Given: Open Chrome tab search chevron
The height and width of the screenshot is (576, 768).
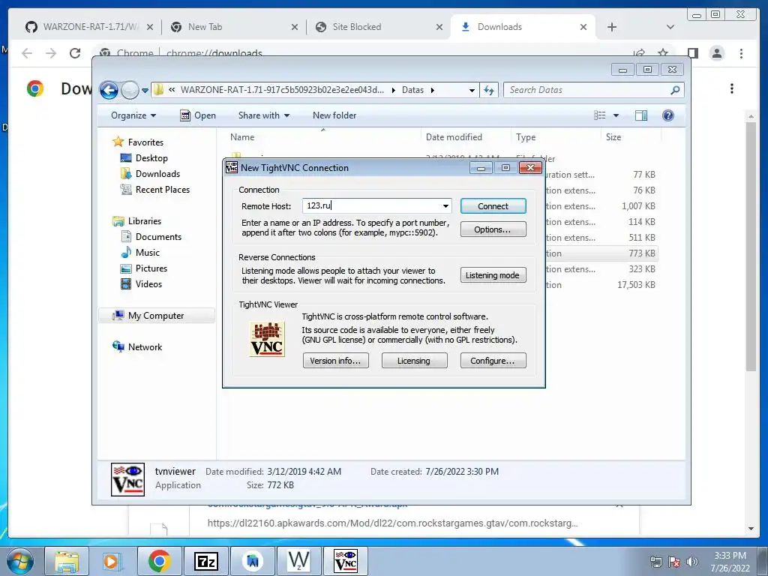Looking at the screenshot, I should tap(670, 27).
